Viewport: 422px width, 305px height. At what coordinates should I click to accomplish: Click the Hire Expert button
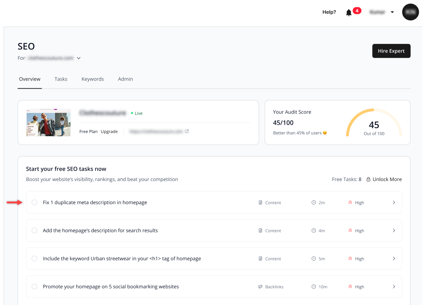tap(391, 51)
